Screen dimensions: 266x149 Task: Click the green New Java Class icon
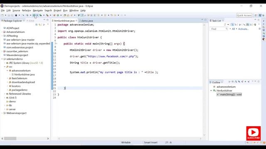[58, 15]
